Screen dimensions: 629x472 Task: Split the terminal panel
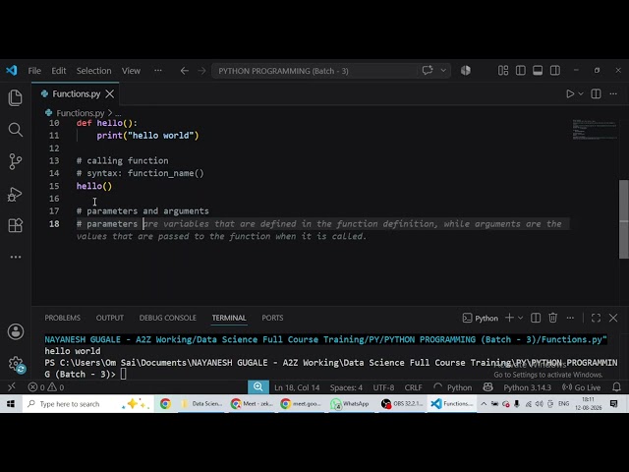pyautogui.click(x=536, y=318)
